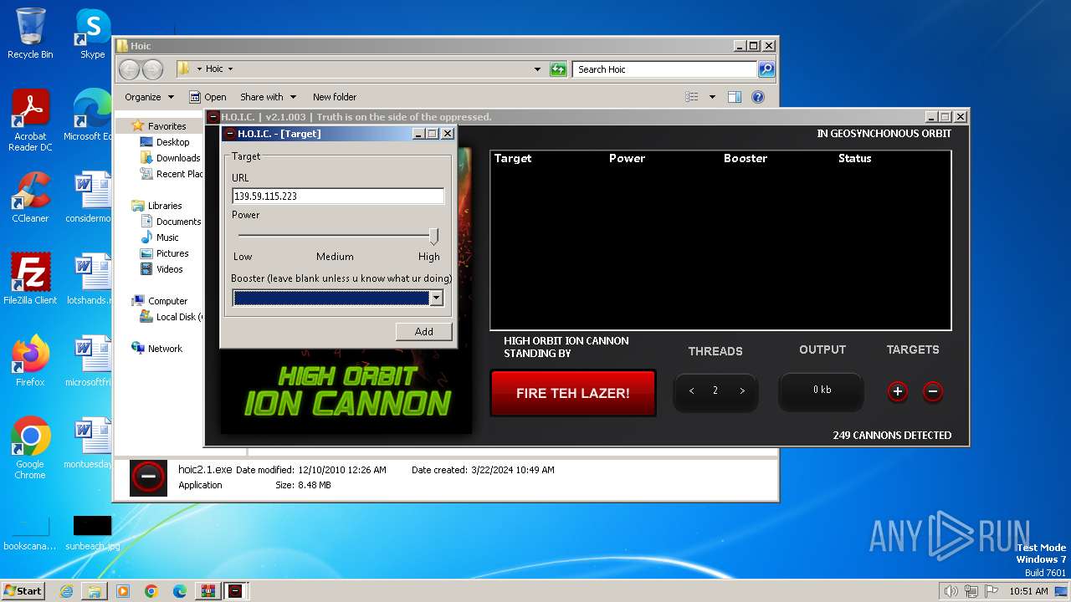
Task: Open the Firefox desktop shortcut
Action: [x=30, y=361]
